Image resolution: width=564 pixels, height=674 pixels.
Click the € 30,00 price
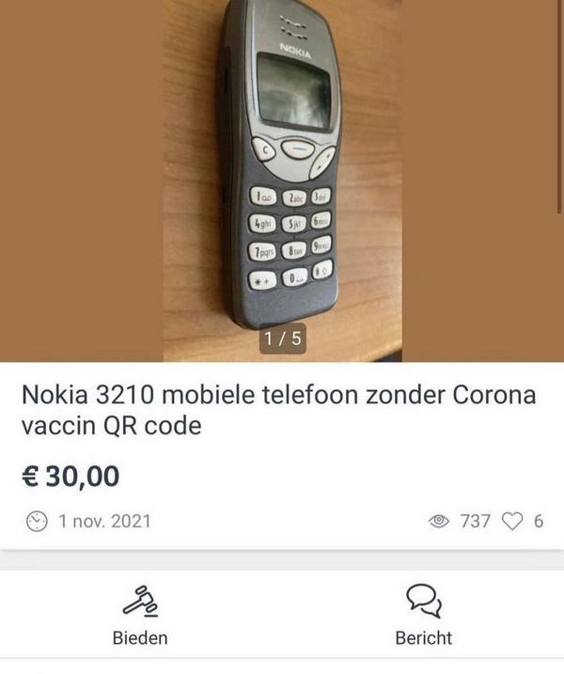(70, 477)
